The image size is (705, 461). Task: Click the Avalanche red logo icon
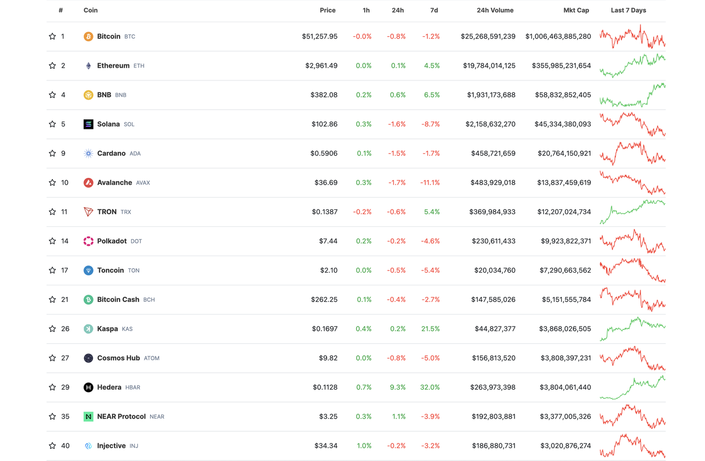point(88,182)
